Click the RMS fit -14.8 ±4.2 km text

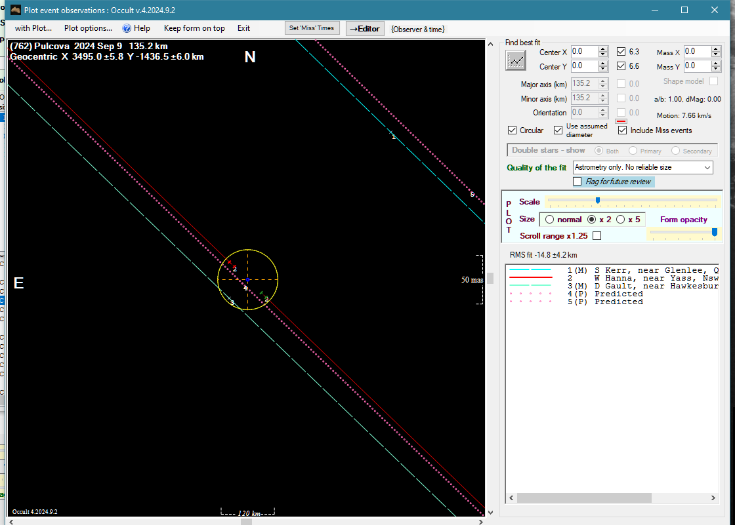click(x=543, y=255)
